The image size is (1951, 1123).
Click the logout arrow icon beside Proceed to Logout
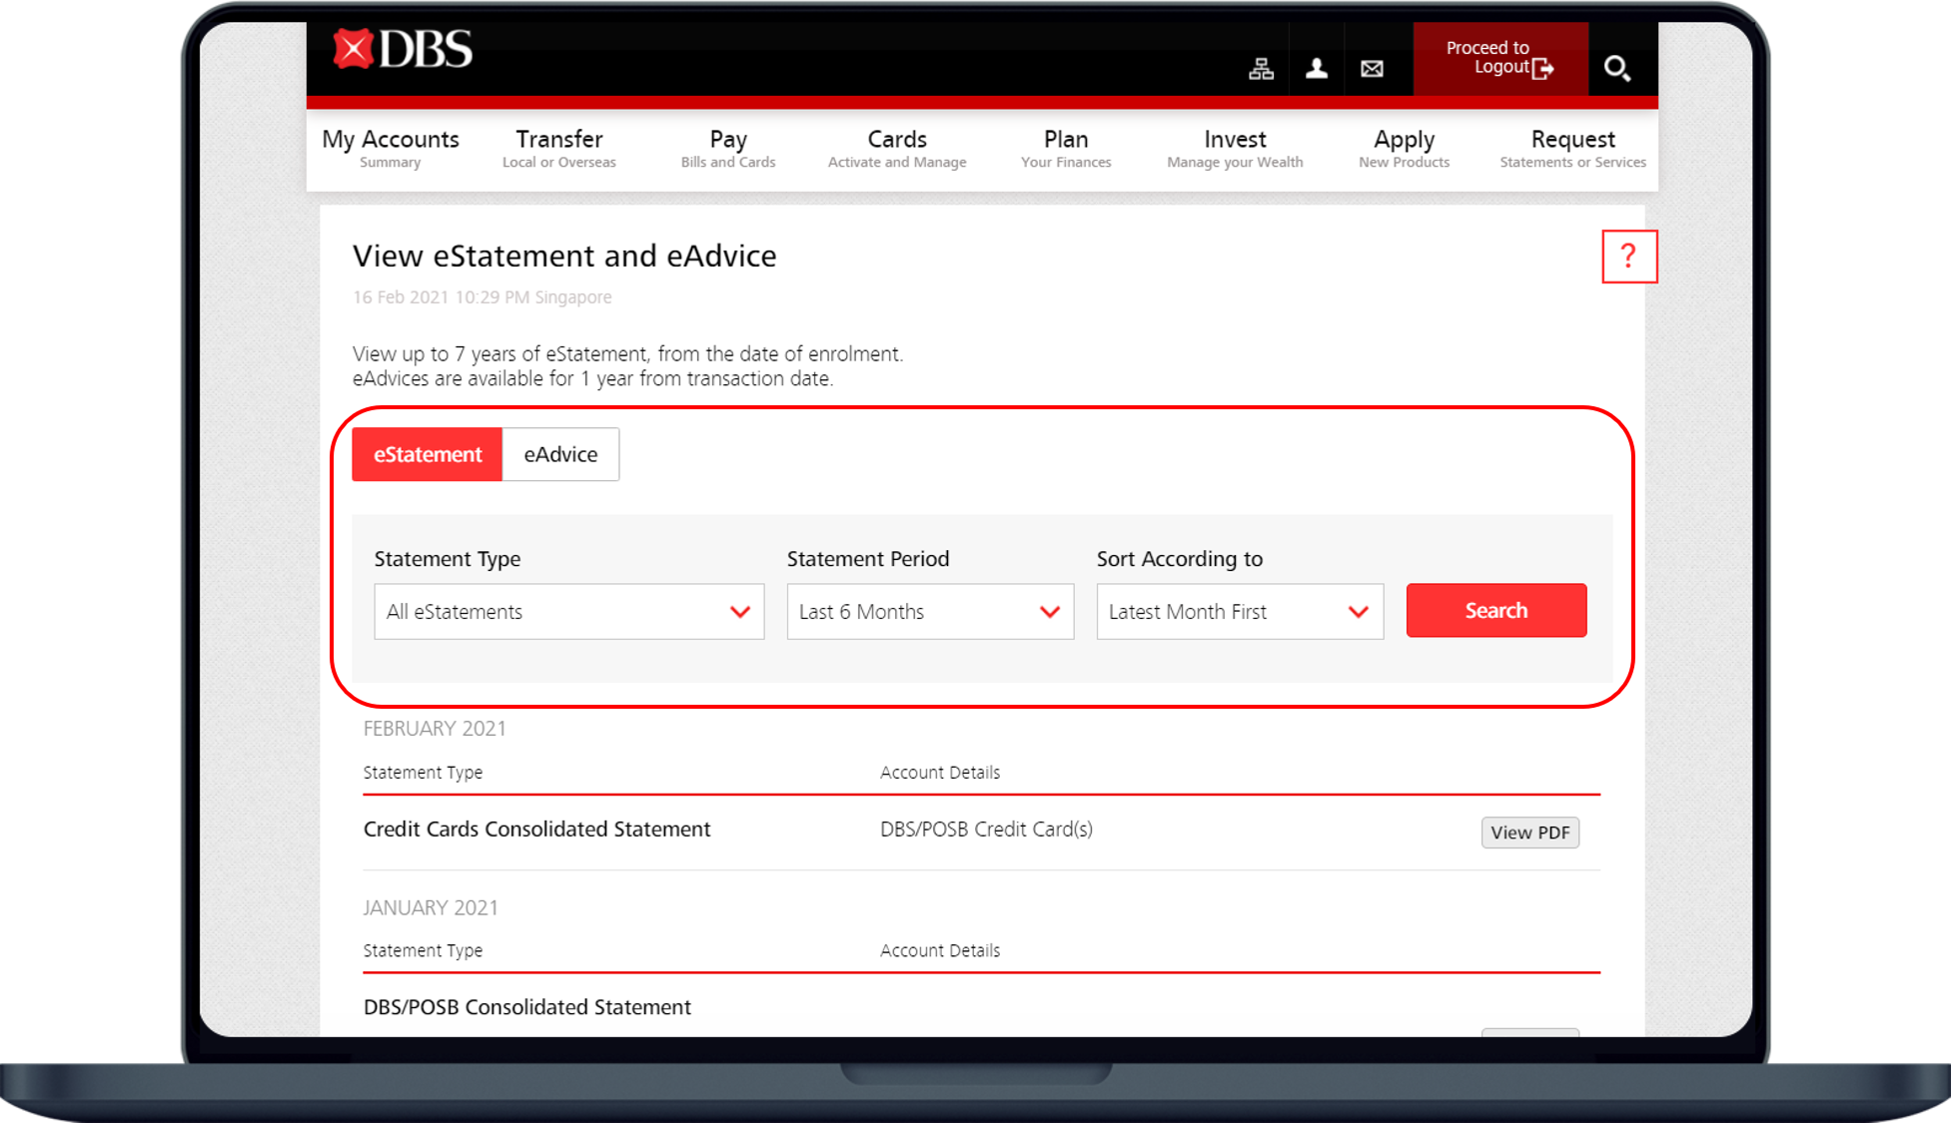[x=1543, y=69]
